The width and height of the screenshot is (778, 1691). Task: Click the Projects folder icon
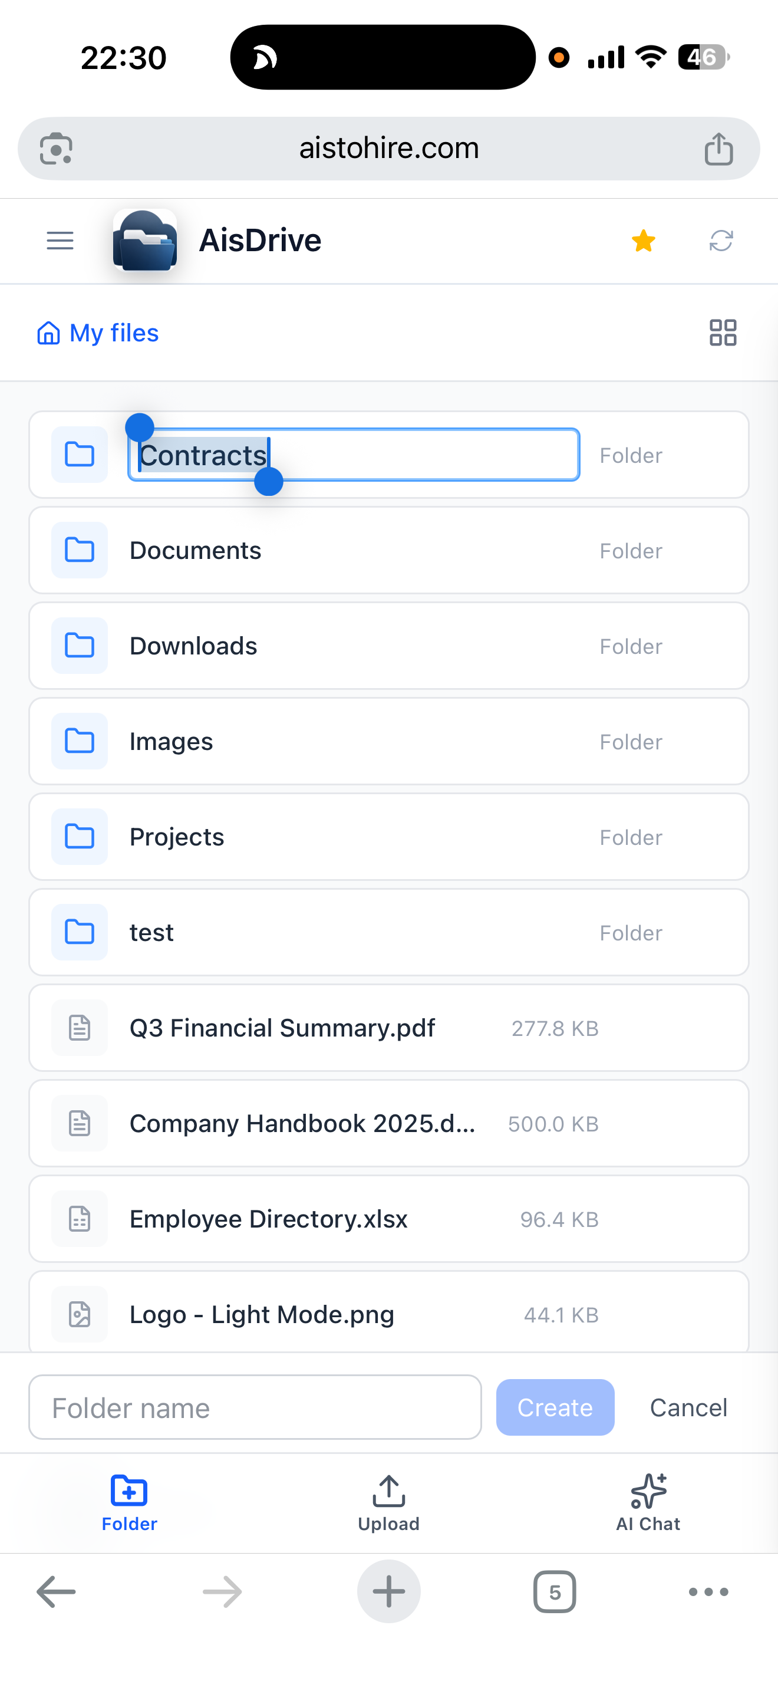pos(80,837)
